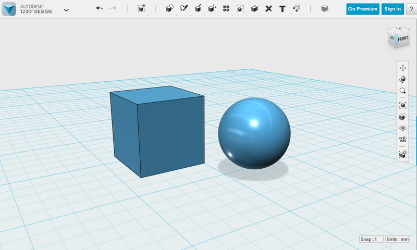417x250 pixels.
Task: Click the Fit to view icon
Action: tap(402, 105)
